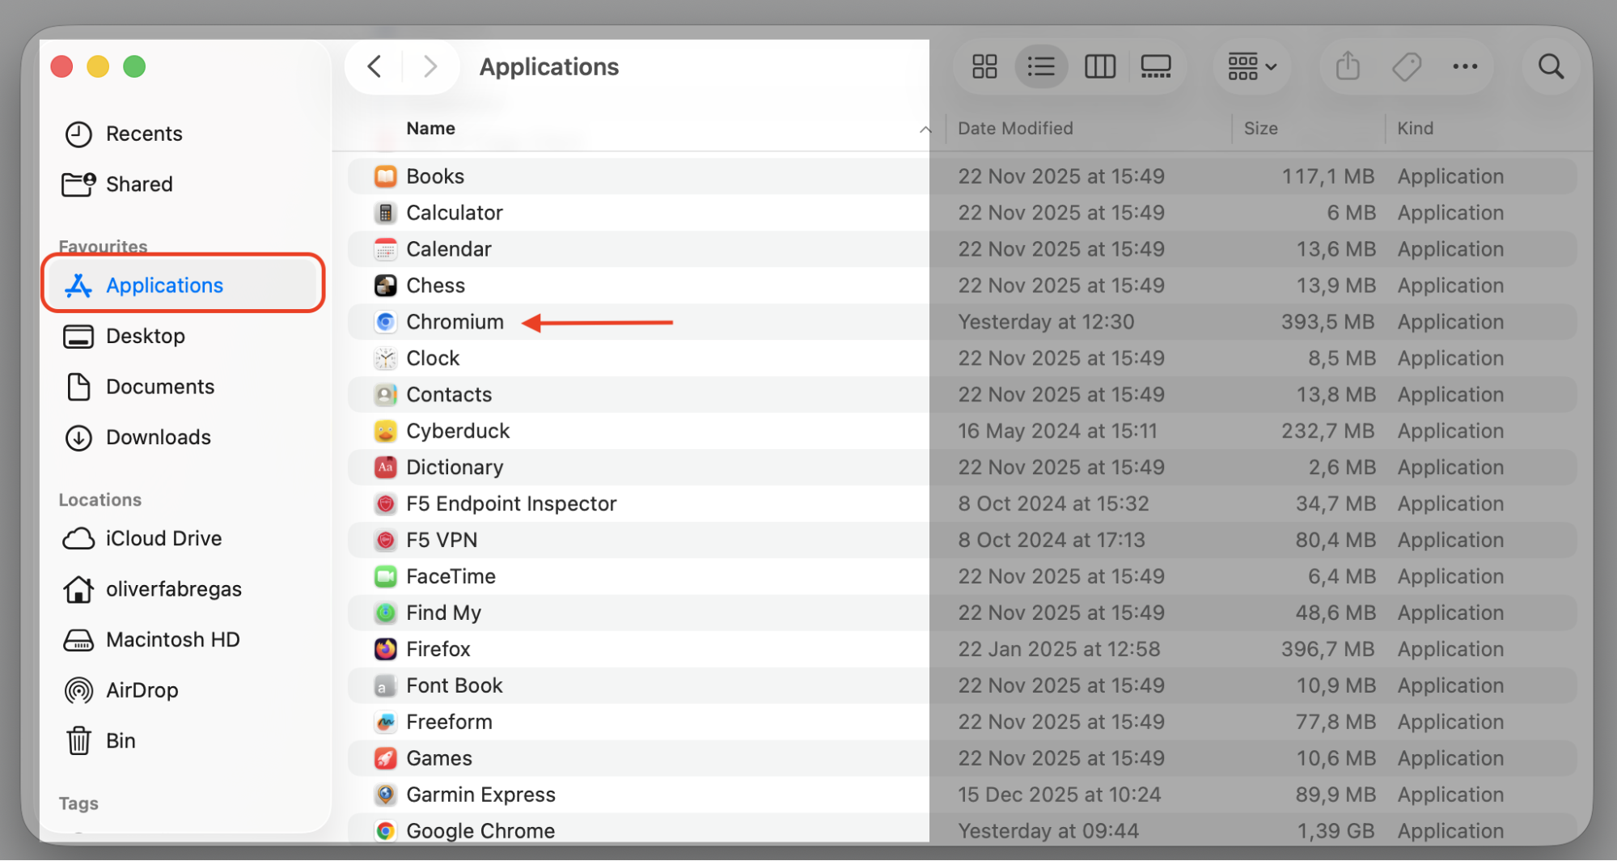Select the F5 VPN app icon
Screen dimensions: 1617x861
386,540
